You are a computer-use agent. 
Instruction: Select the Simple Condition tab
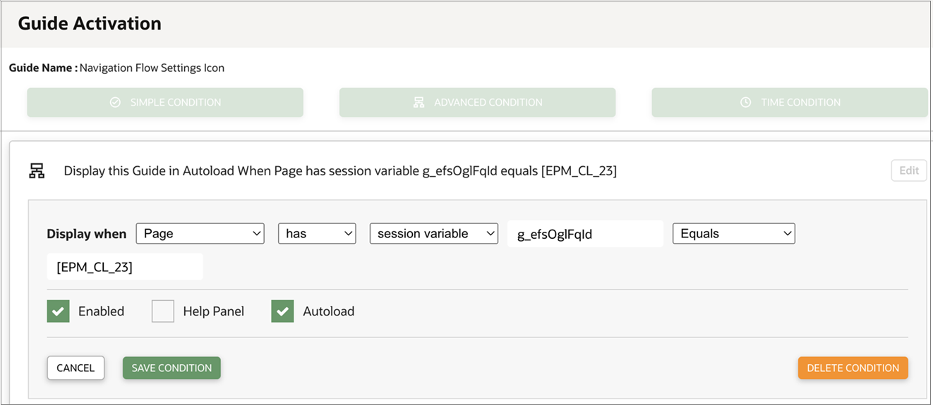click(x=165, y=103)
